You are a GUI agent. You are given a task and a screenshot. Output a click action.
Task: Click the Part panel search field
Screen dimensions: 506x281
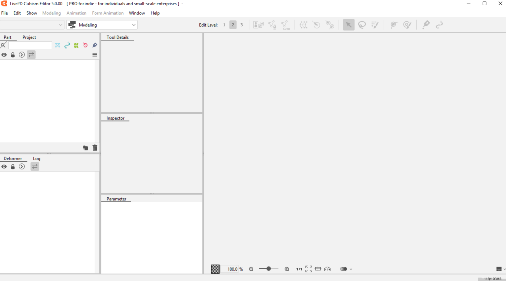(x=30, y=45)
